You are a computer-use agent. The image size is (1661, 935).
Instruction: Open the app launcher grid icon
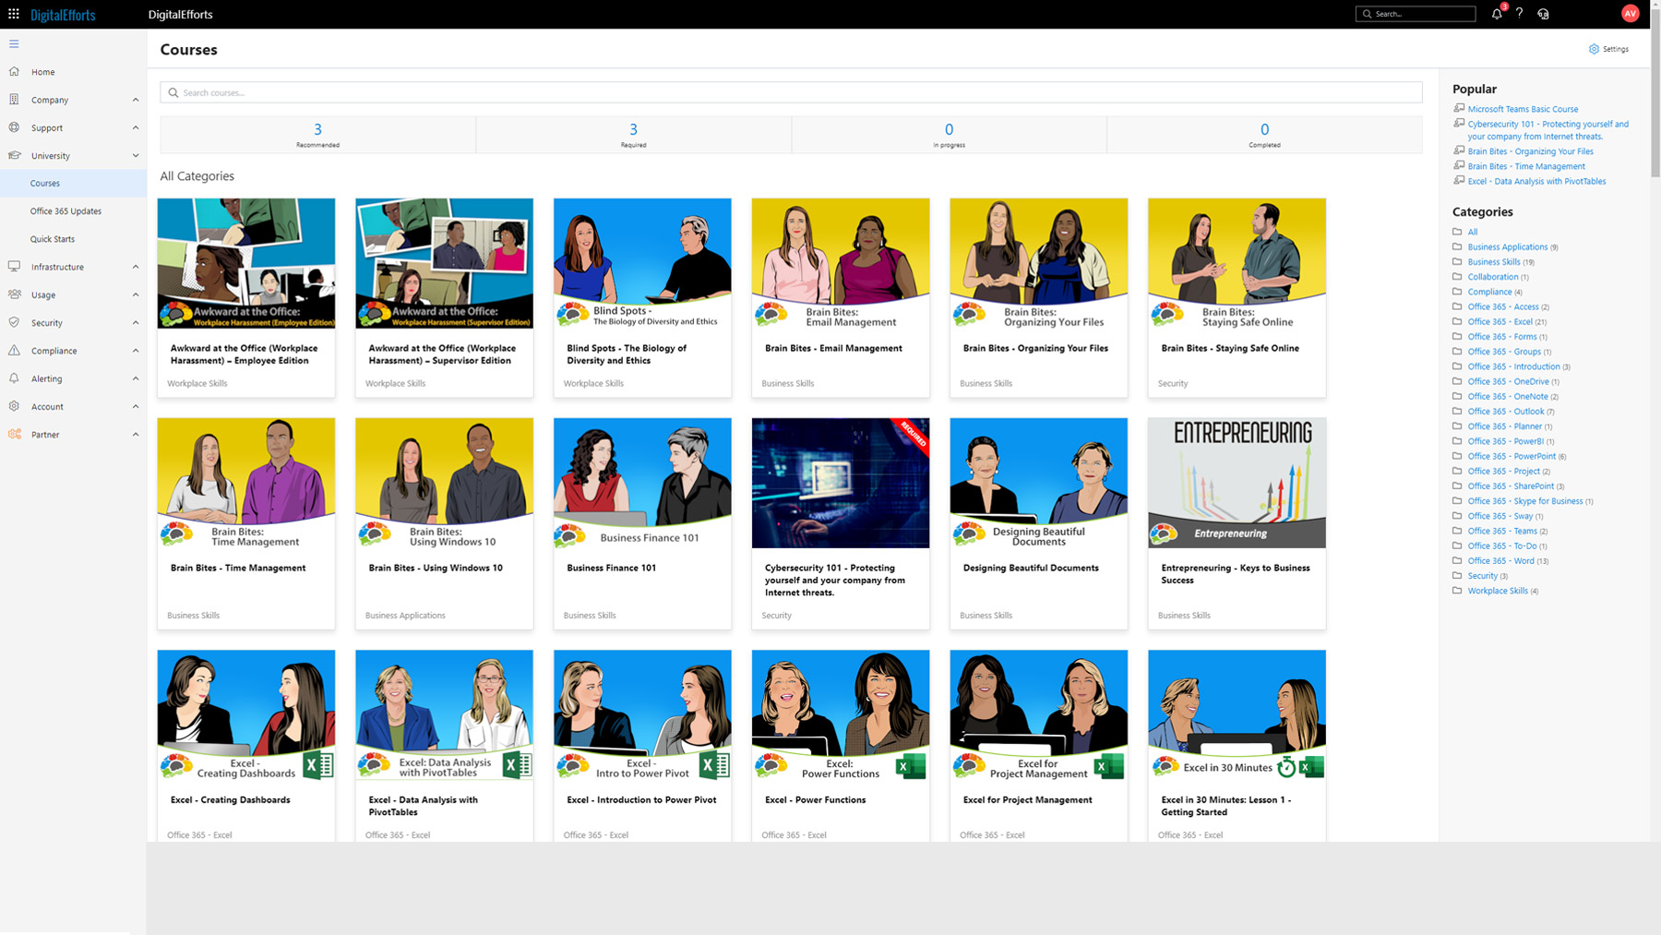14,14
